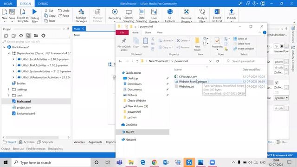
Task: Open the Output panel
Action: tap(6, 149)
